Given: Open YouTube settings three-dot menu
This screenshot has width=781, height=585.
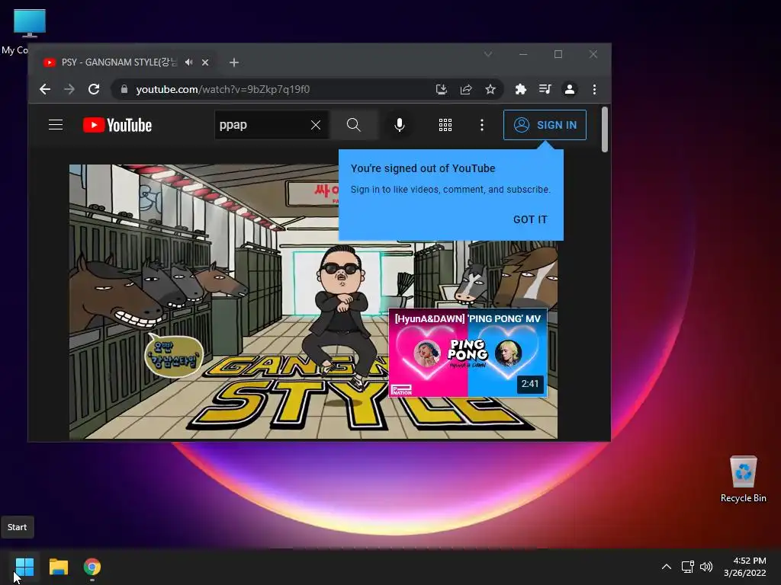Looking at the screenshot, I should [482, 125].
